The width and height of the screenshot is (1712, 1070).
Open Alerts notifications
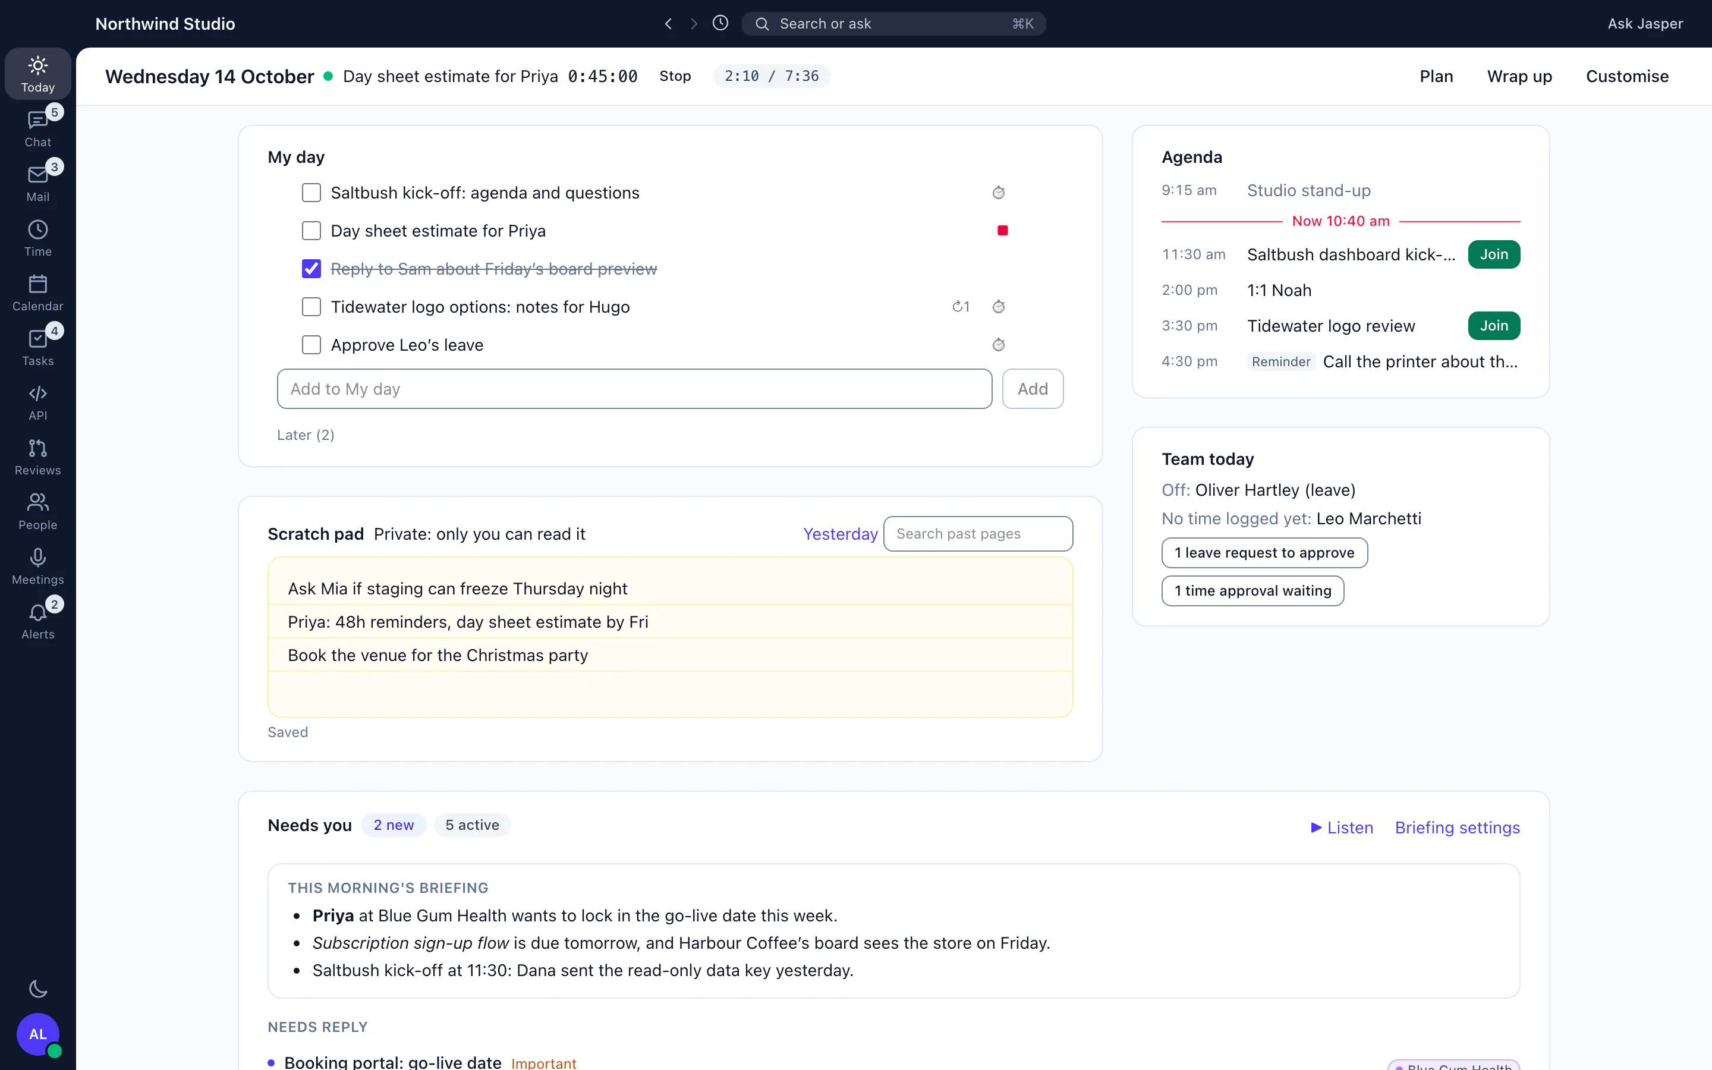(37, 621)
